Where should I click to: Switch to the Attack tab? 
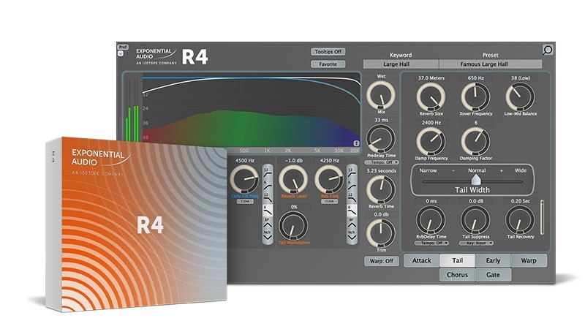[x=422, y=261]
